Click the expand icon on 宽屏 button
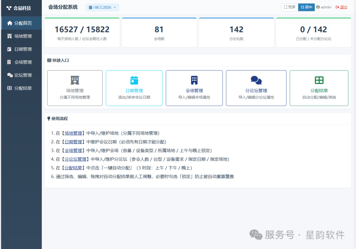Screen dimensions: 356x249 (285, 7)
